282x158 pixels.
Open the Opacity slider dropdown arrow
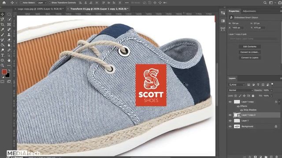coord(271,90)
